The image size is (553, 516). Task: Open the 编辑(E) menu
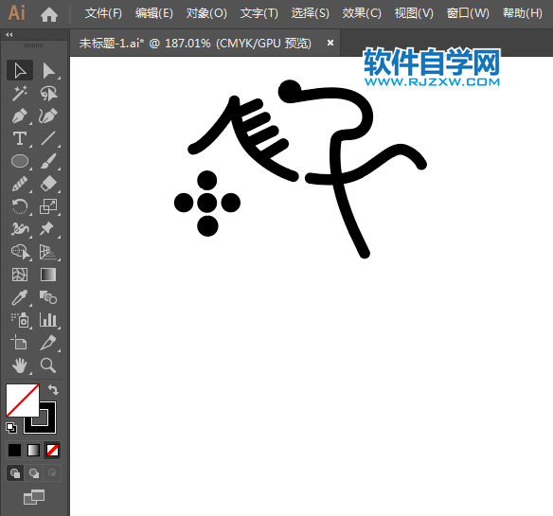pos(154,14)
